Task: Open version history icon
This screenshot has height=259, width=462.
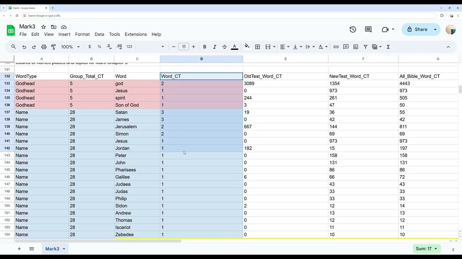Action: 353,29
